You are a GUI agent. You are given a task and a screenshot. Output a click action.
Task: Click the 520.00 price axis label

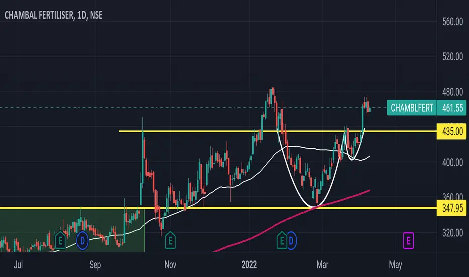coord(452,56)
